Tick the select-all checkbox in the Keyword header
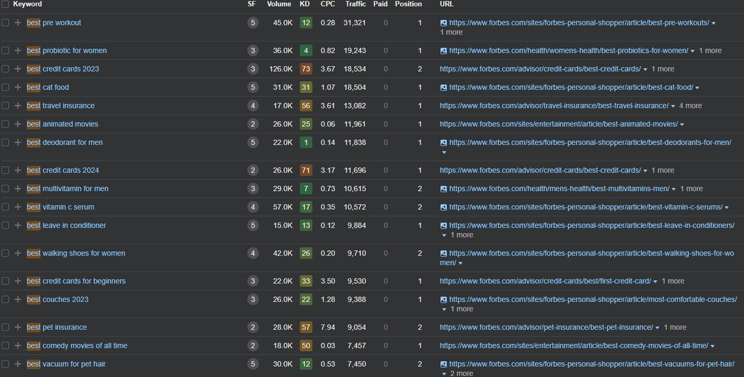This screenshot has width=744, height=377. pos(5,4)
